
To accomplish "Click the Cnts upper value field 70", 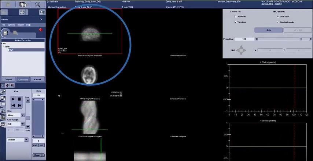I will [x=38, y=95].
